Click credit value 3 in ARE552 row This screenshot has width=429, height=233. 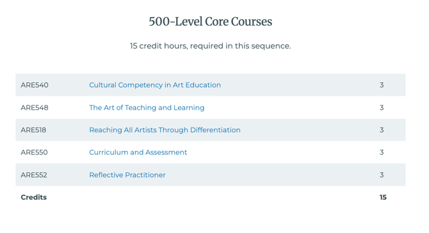click(382, 175)
